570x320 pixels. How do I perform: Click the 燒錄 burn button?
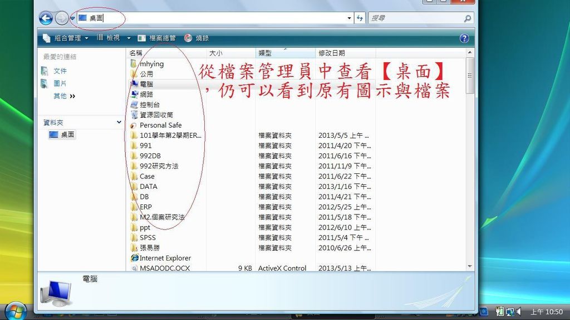coord(196,38)
